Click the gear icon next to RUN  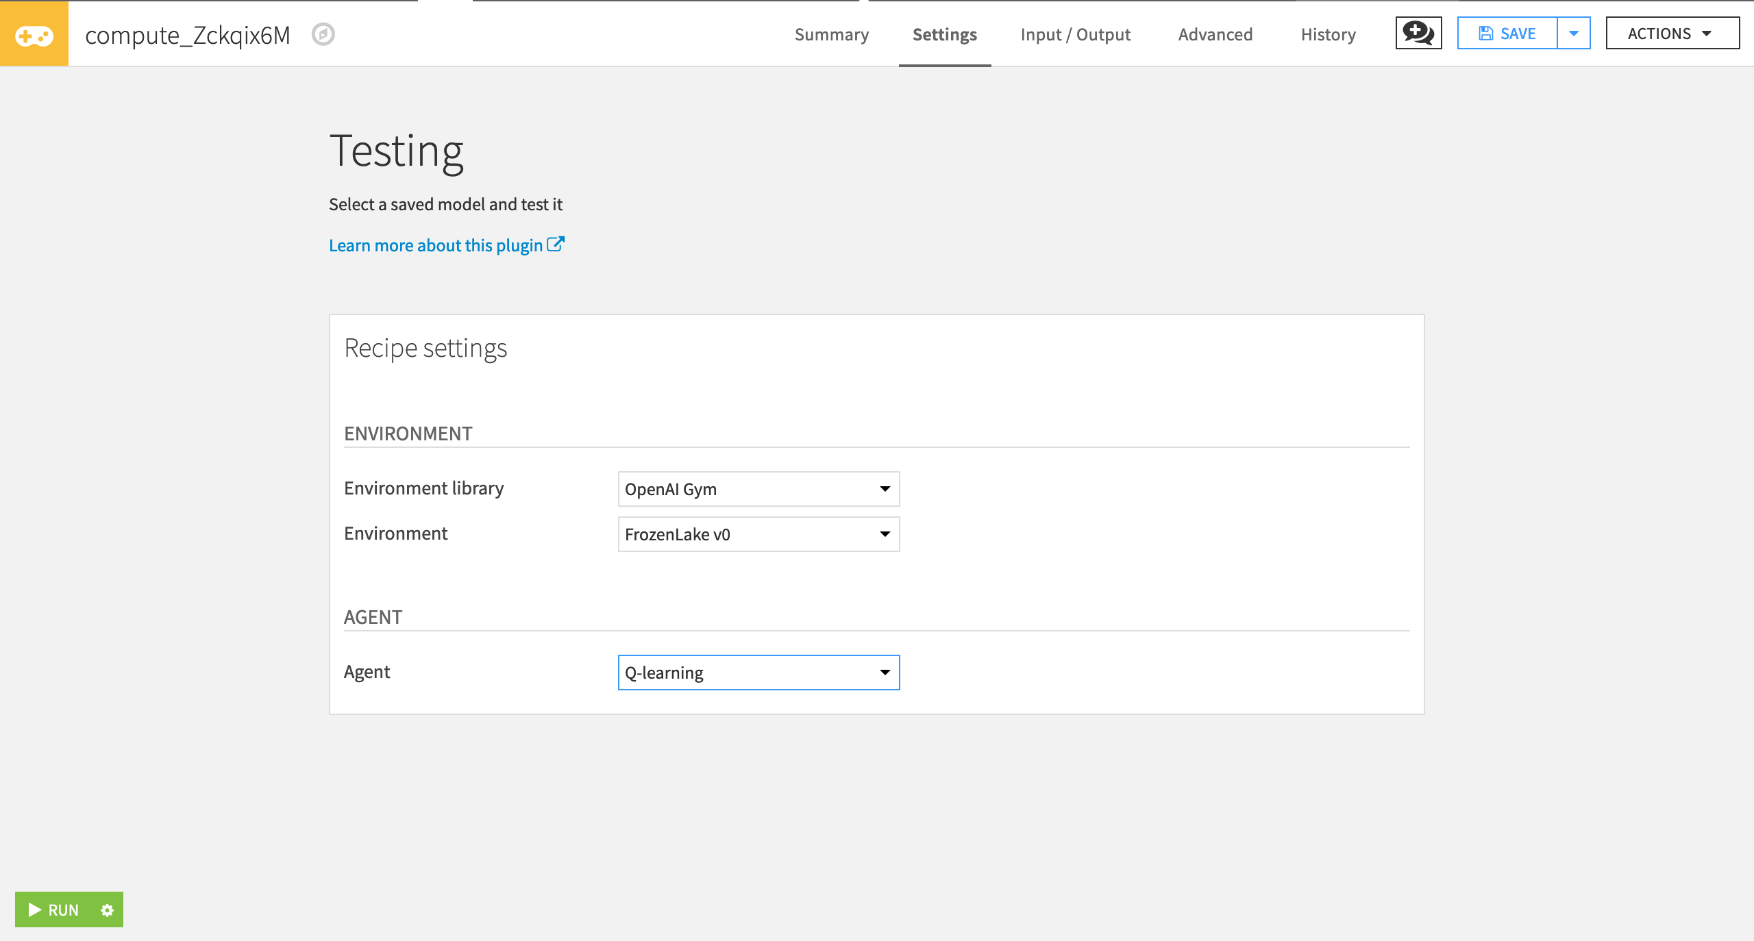coord(107,909)
